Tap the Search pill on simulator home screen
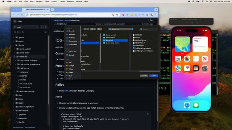 (x=191, y=97)
